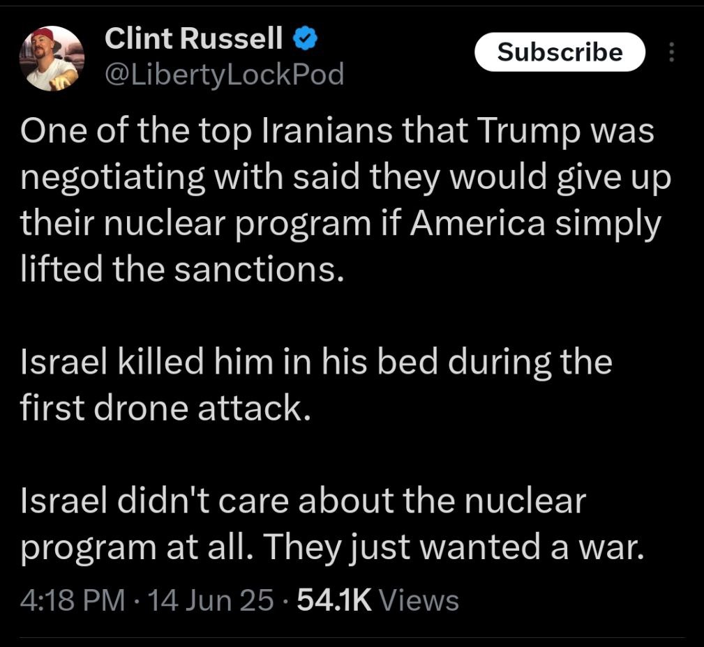Click the word Trump in the post

coord(523,132)
